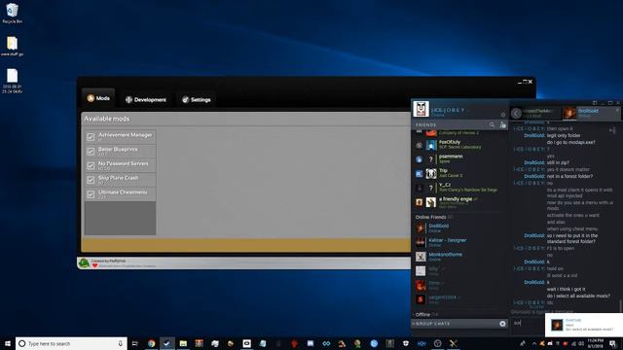Select friend psammann in friends list

coord(459,158)
